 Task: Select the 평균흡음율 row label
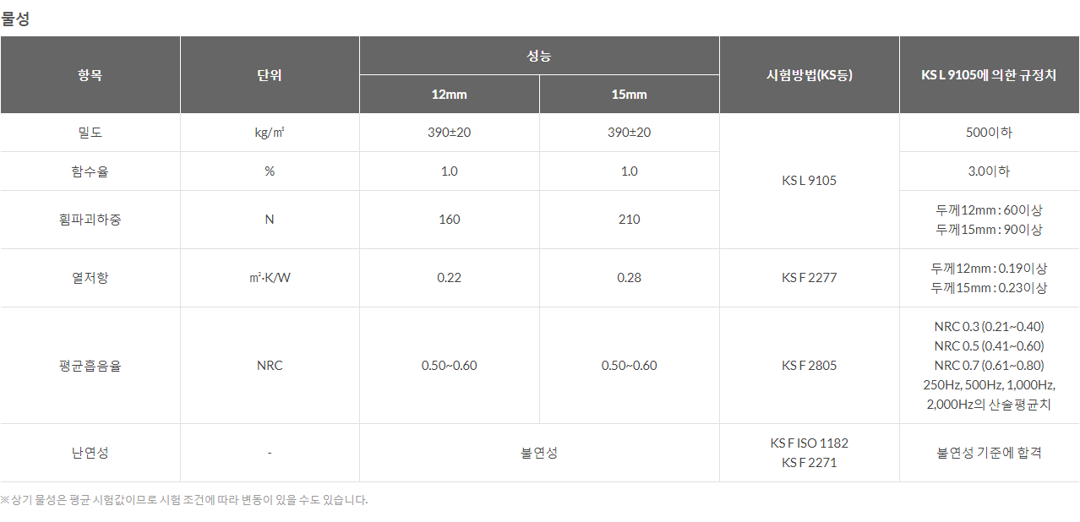pos(90,366)
